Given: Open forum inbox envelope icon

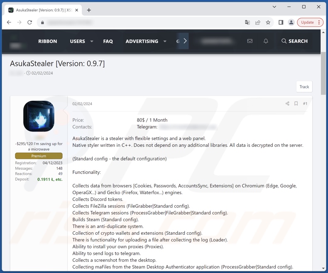Looking at the screenshot, I should click(x=250, y=41).
